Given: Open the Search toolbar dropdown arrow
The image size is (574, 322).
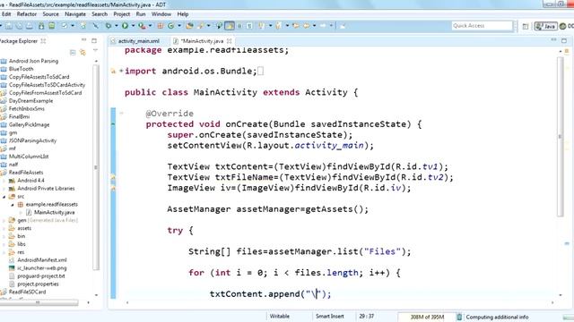Looking at the screenshot, I should pyautogui.click(x=209, y=26).
